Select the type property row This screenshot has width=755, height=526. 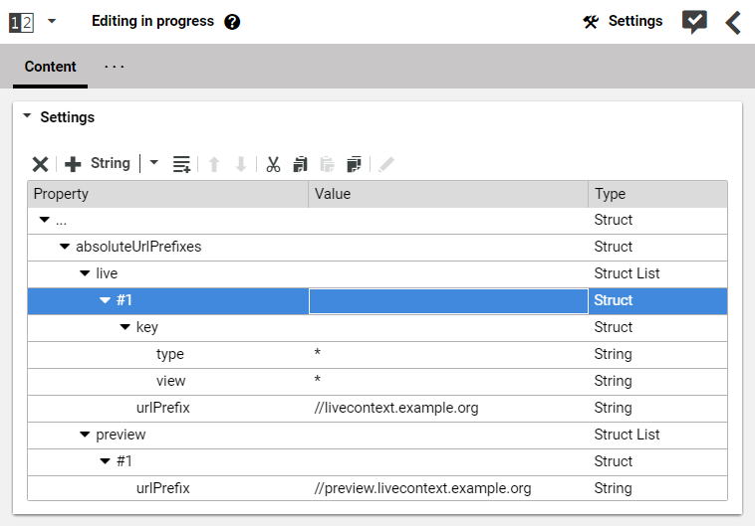377,355
